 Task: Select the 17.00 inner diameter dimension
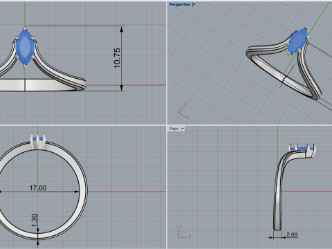pos(38,188)
